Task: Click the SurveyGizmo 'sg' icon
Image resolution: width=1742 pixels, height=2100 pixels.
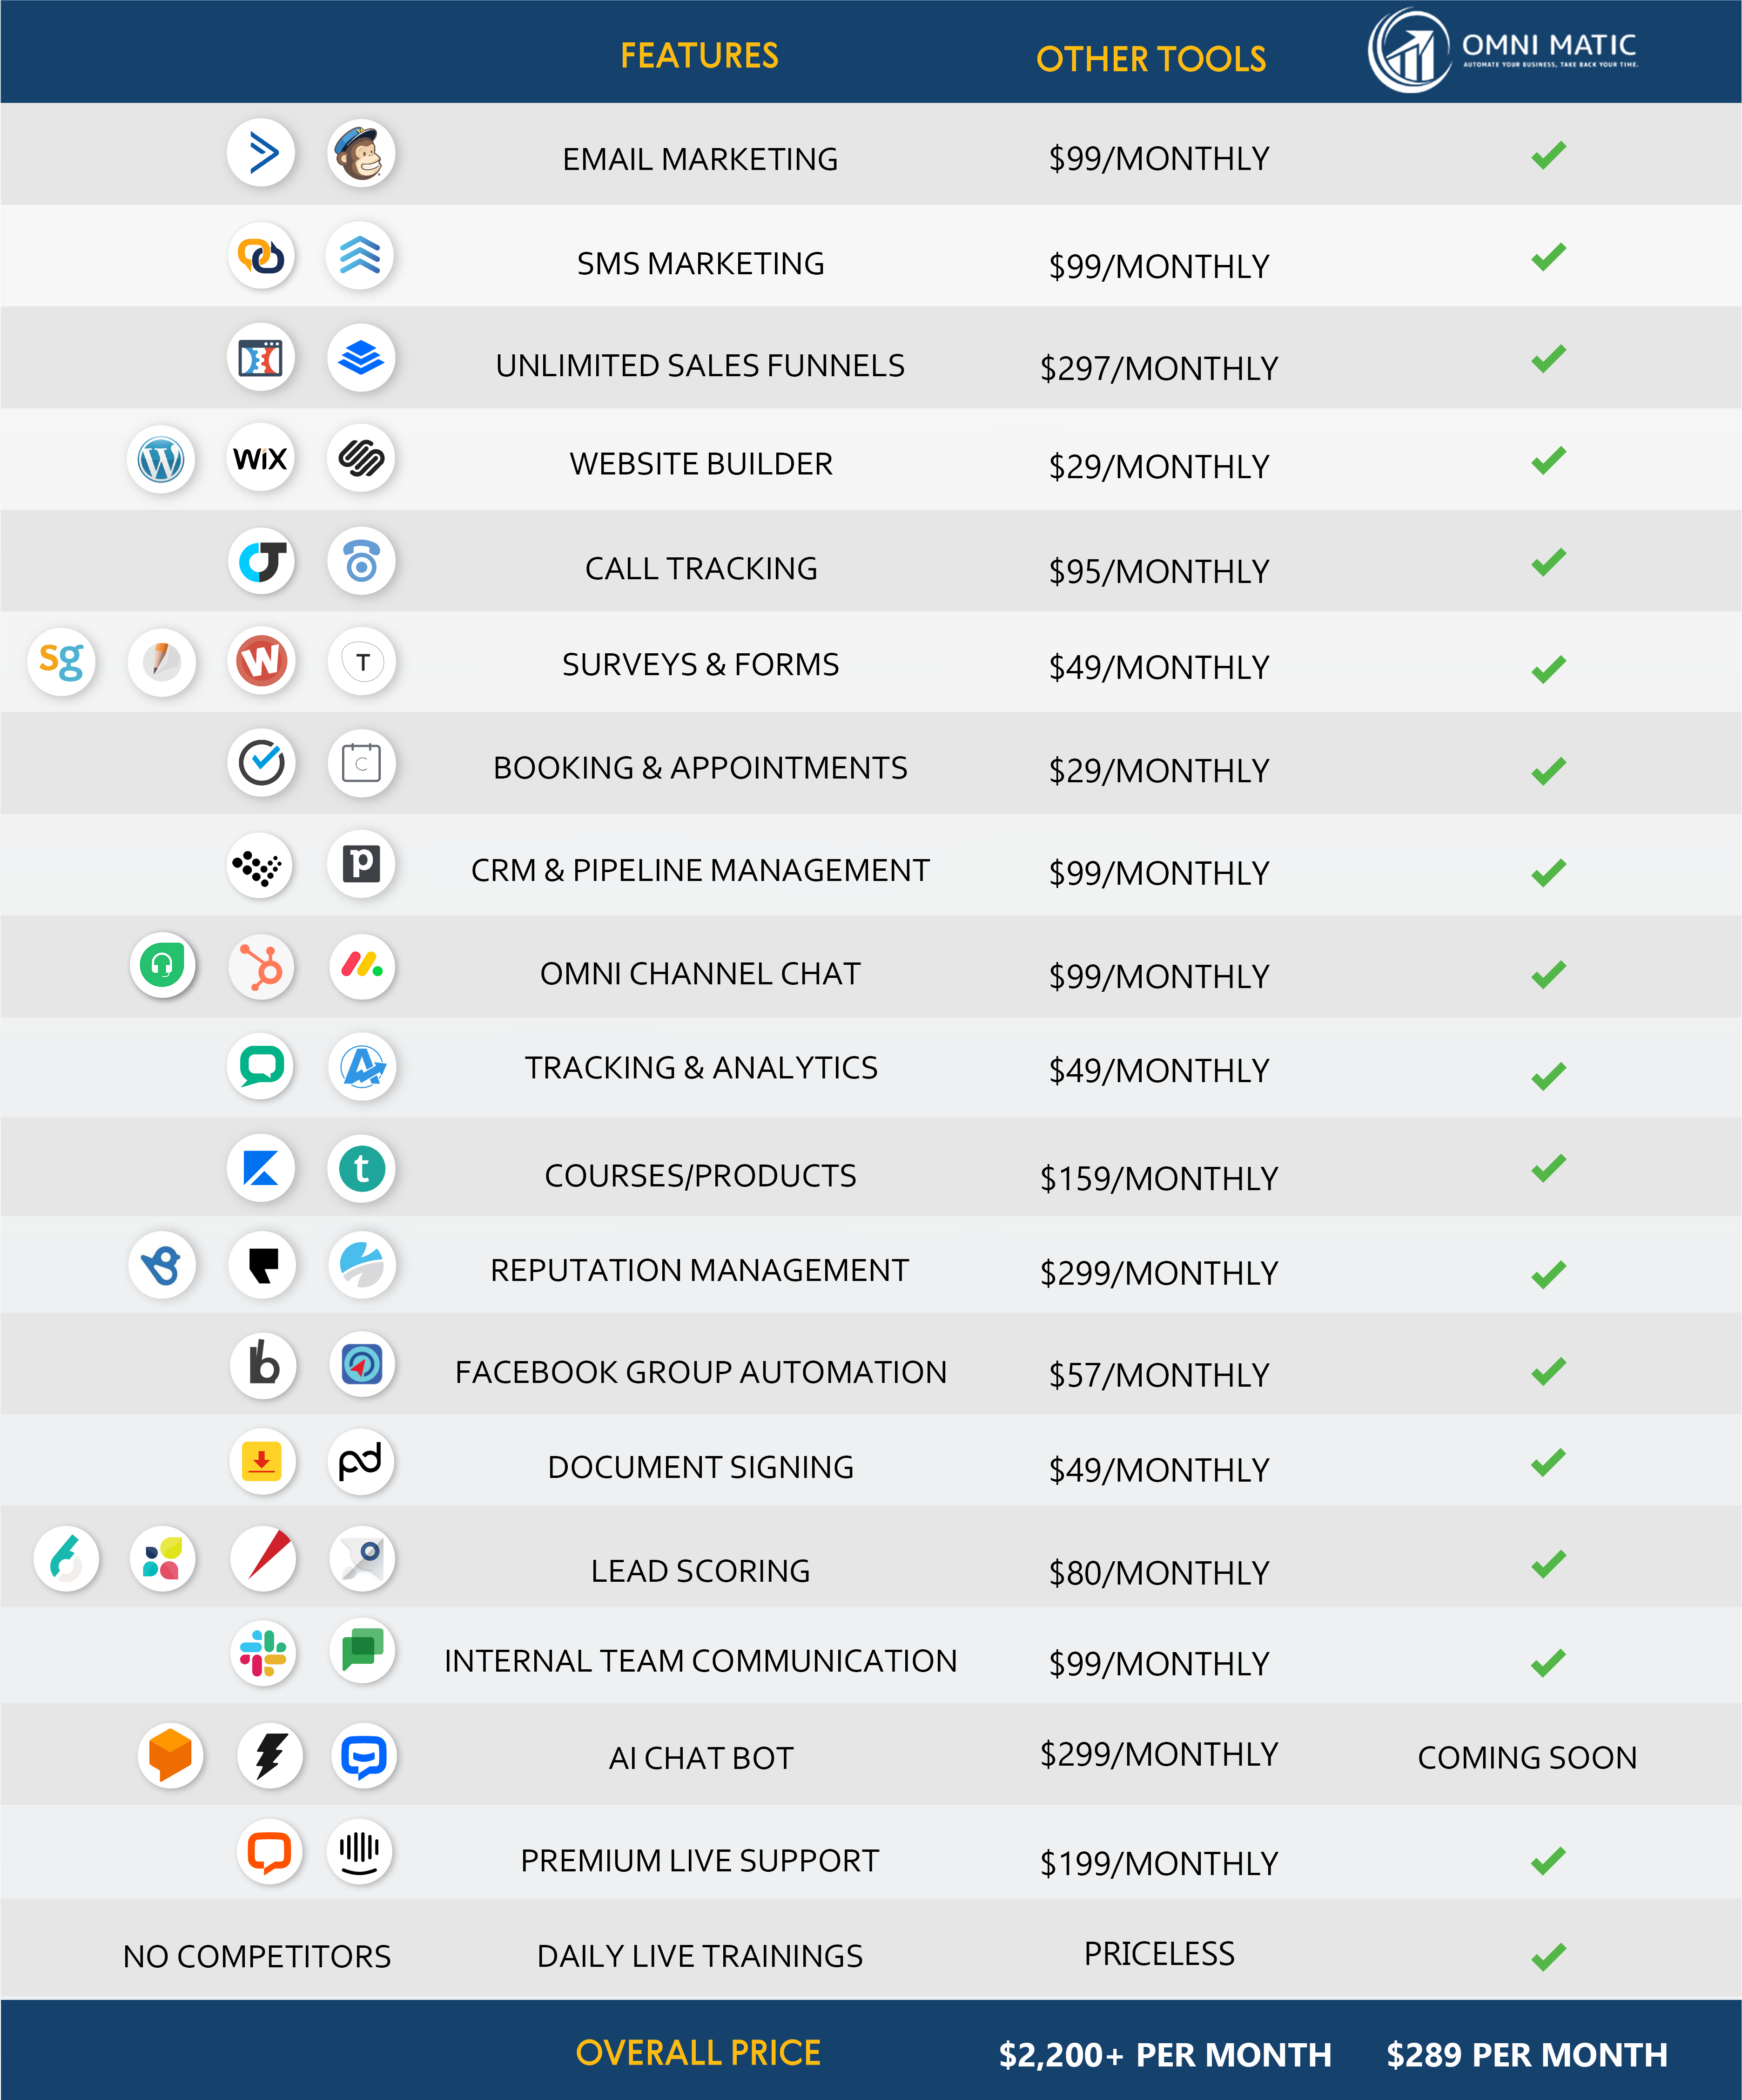Action: (x=61, y=661)
